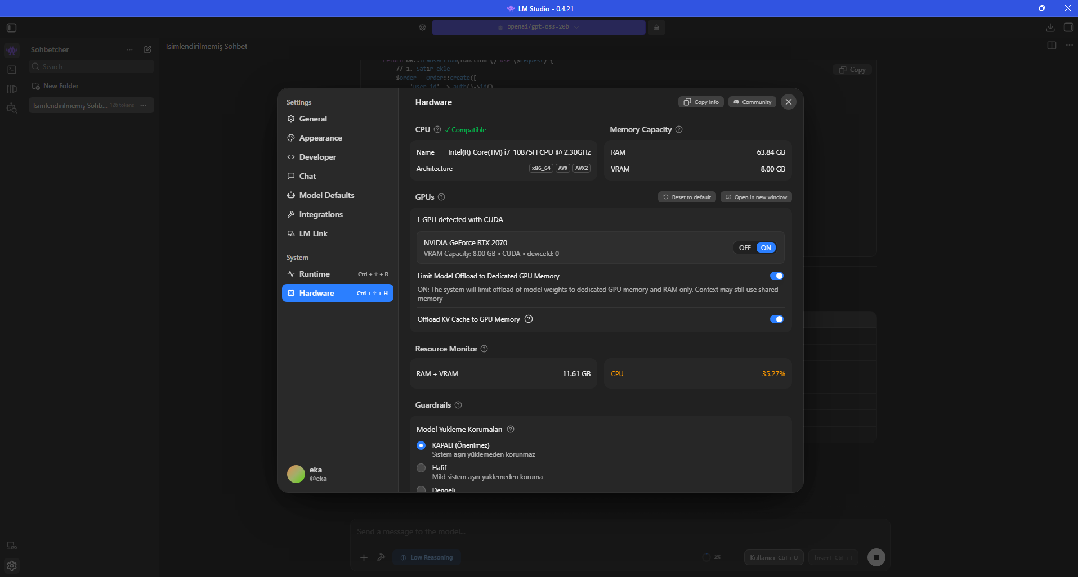This screenshot has height=577, width=1078.
Task: Stop generation with the stop button
Action: coord(876,557)
